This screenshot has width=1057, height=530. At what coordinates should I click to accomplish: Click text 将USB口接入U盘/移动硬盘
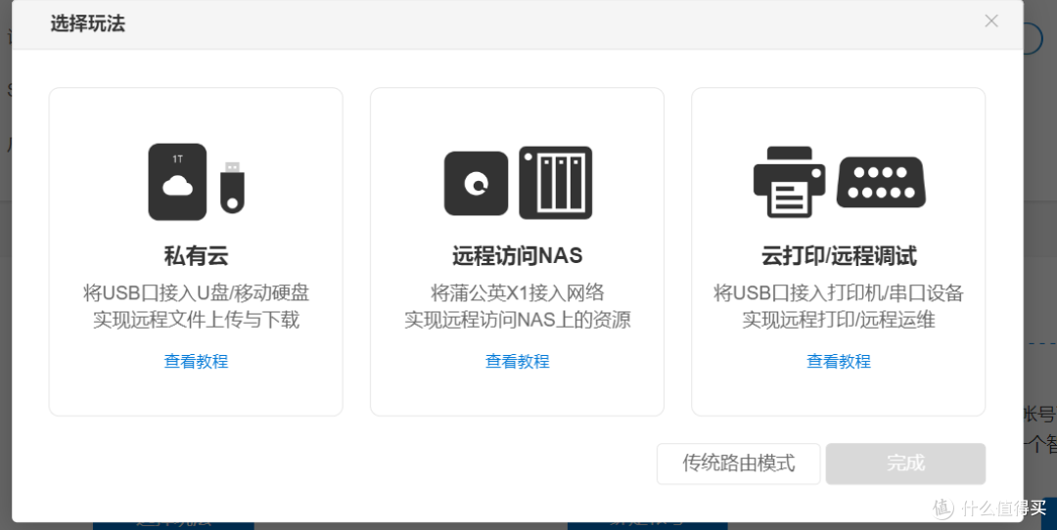(x=196, y=293)
